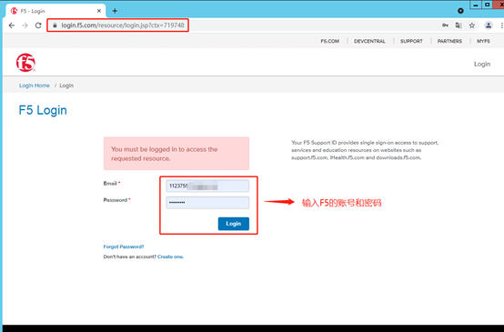This screenshot has width=504, height=332.
Task: Close the F5 - Login tab
Action: pyautogui.click(x=99, y=11)
